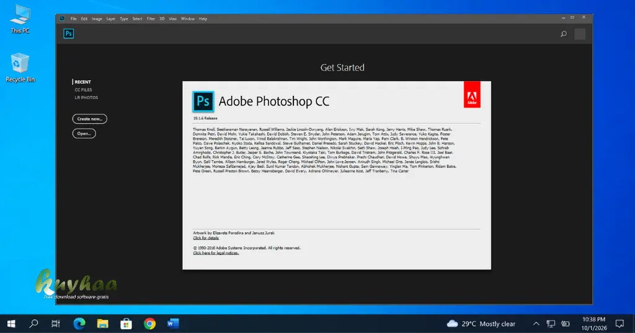The height and width of the screenshot is (333, 635).
Task: Click 'Click here for legal notices' link
Action: (216, 253)
